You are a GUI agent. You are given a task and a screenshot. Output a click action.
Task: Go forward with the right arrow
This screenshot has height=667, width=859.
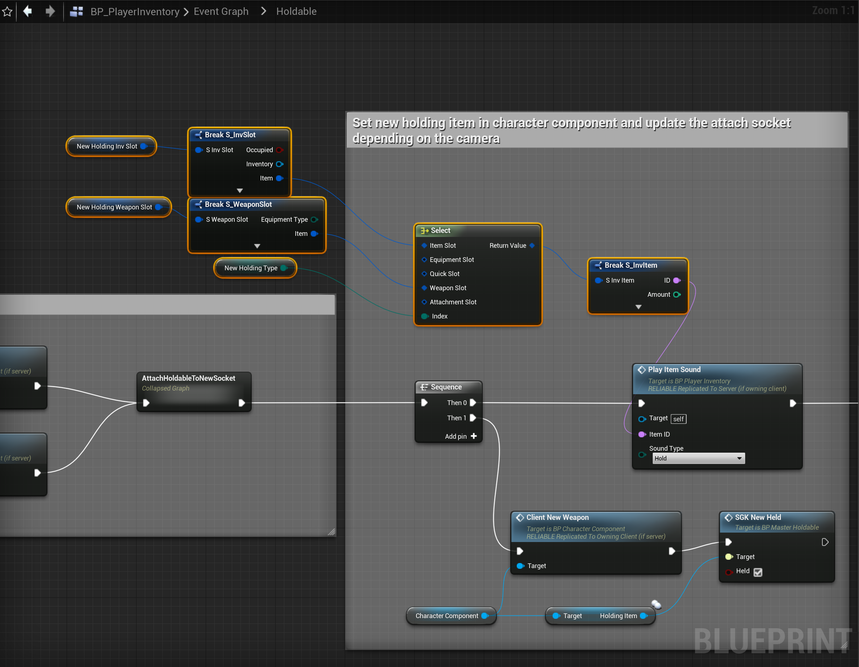point(50,11)
